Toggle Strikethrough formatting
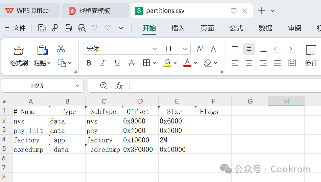This screenshot has height=182, width=321. pyautogui.click(x=132, y=63)
